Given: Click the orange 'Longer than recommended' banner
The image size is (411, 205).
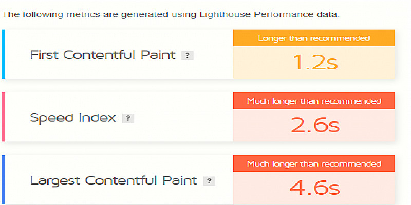Looking at the screenshot, I should 313,38.
